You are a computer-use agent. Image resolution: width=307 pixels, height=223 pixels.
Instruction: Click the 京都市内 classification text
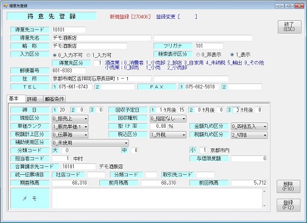coord(220,150)
